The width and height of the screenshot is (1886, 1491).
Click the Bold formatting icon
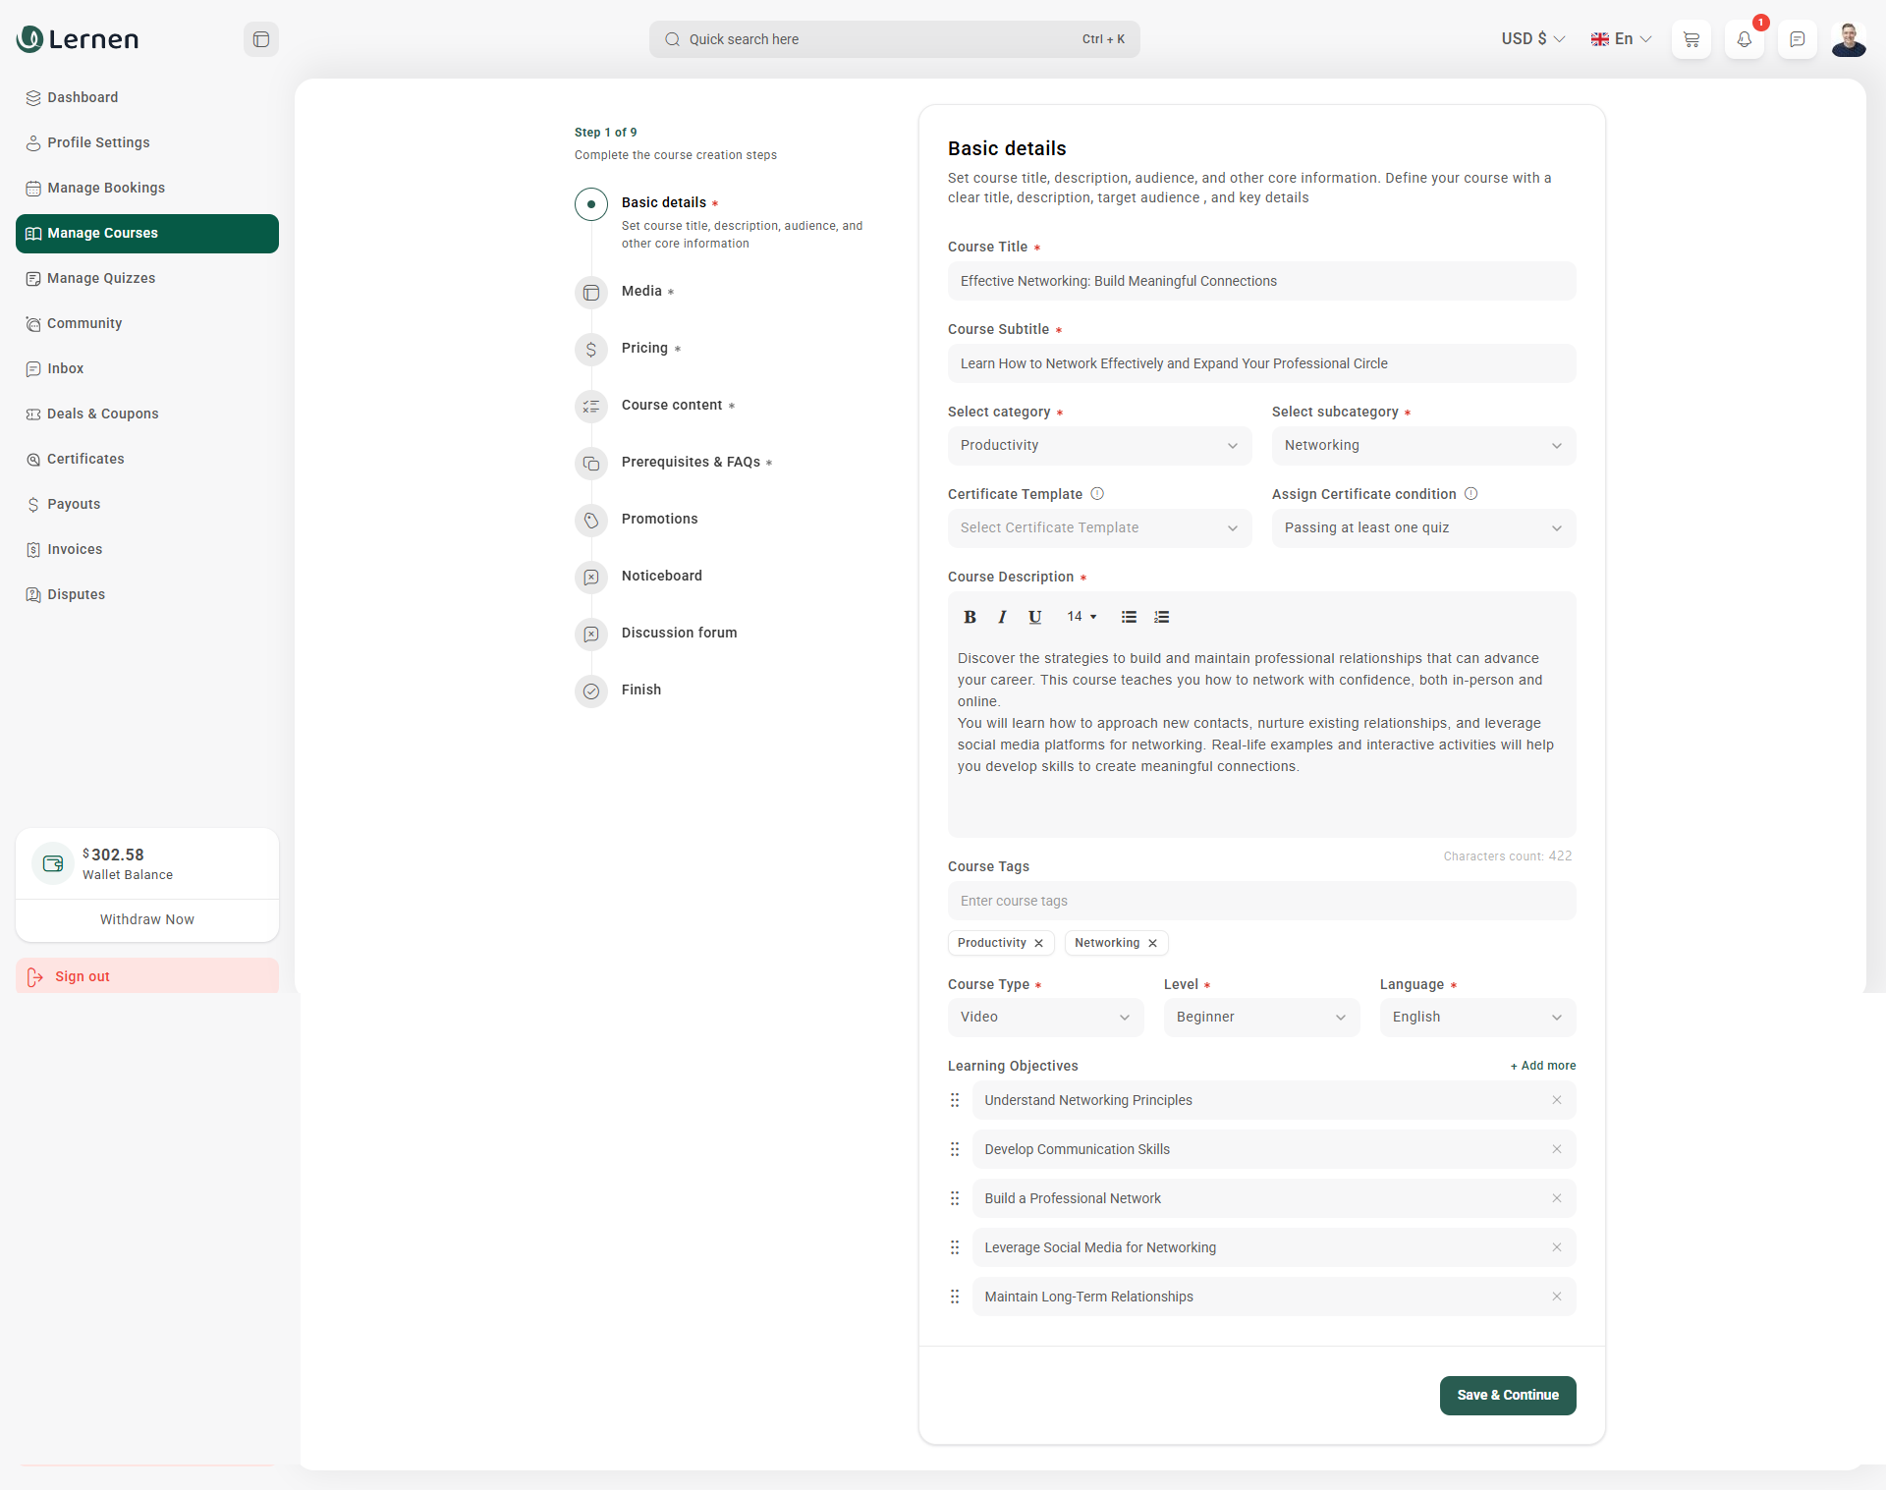click(x=970, y=617)
